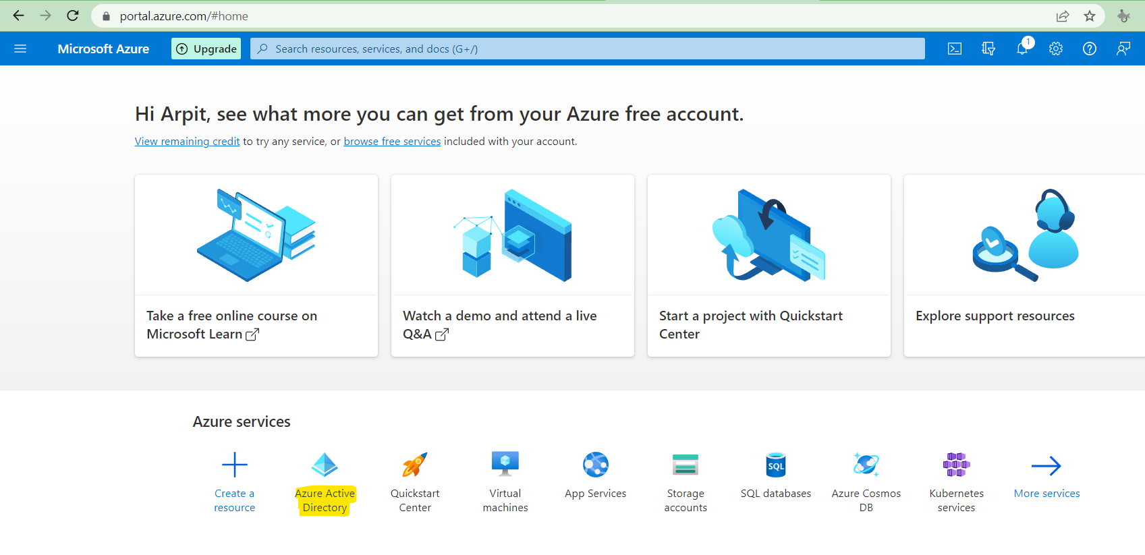Launch Quickstart Center rocket icon
Image resolution: width=1145 pixels, height=555 pixels.
click(415, 465)
